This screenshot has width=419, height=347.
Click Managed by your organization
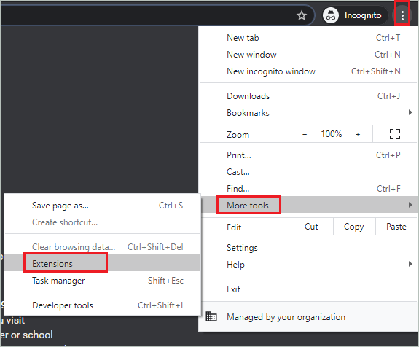[308, 317]
